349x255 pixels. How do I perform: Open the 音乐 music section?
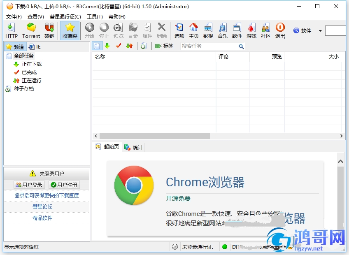(x=223, y=31)
